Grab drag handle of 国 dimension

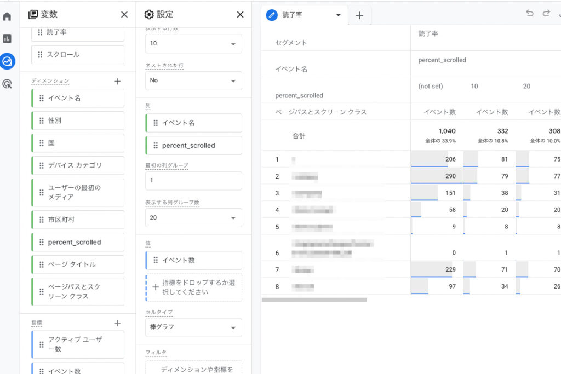[x=42, y=143]
